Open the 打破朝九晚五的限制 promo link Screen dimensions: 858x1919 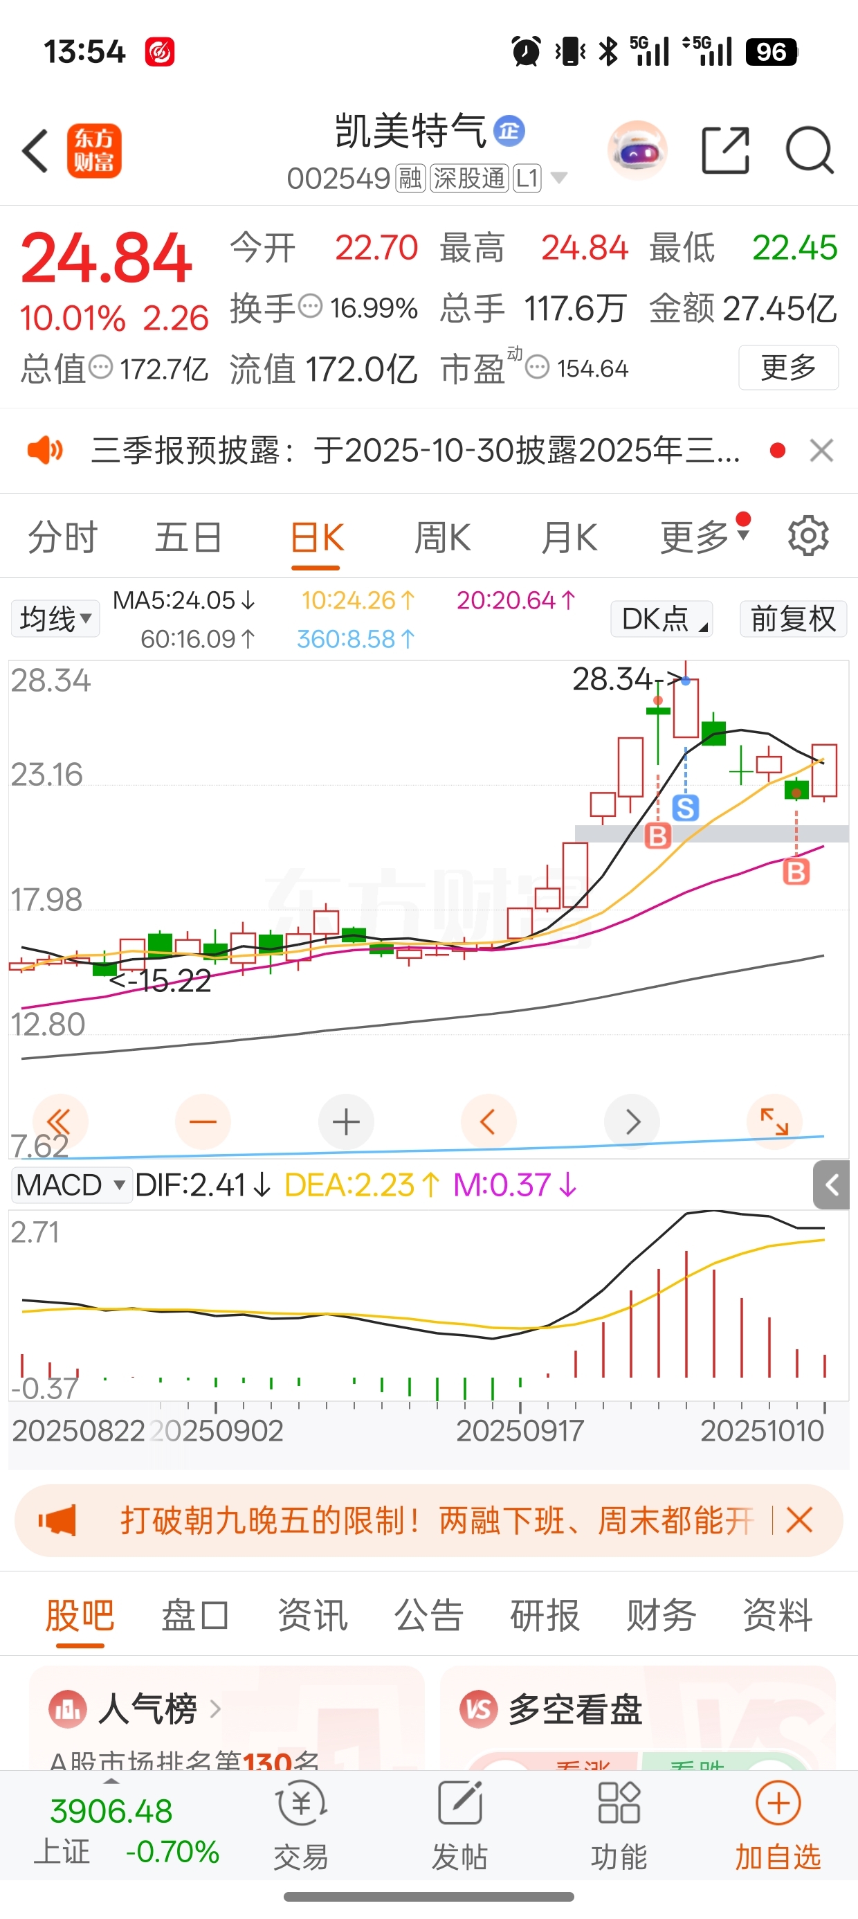coord(437,1520)
